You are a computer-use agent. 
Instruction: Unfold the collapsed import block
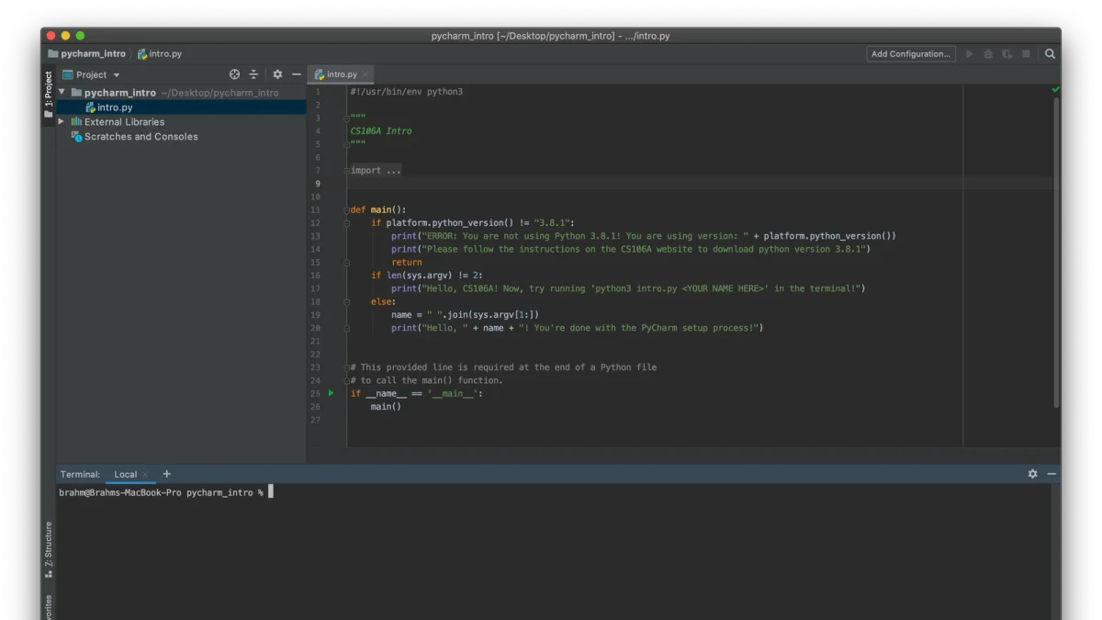tap(375, 170)
